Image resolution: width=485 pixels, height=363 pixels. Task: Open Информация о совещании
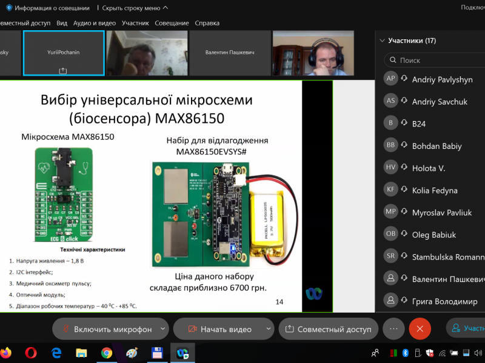[47, 8]
